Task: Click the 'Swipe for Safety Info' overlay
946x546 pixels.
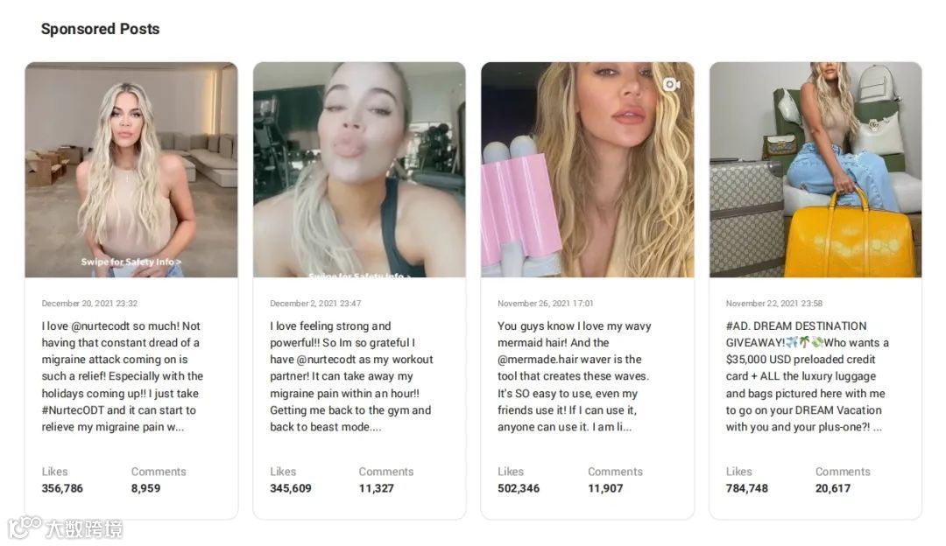Action: coord(131,262)
